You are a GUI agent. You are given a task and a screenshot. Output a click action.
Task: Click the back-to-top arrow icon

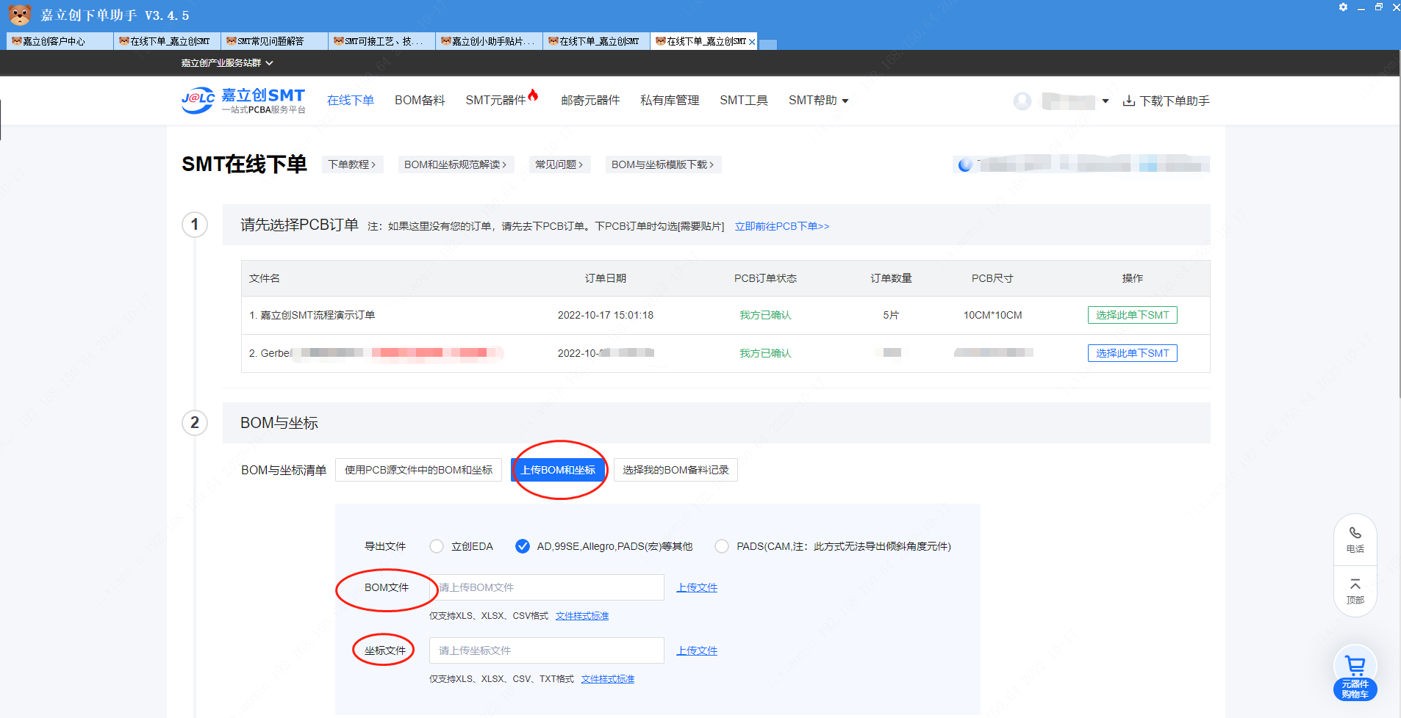coord(1355,585)
